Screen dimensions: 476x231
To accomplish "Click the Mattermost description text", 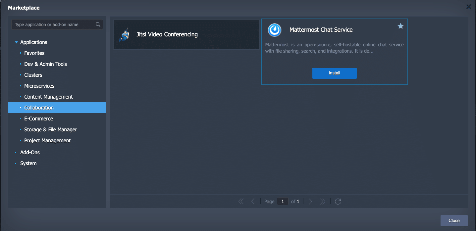I will pos(334,48).
